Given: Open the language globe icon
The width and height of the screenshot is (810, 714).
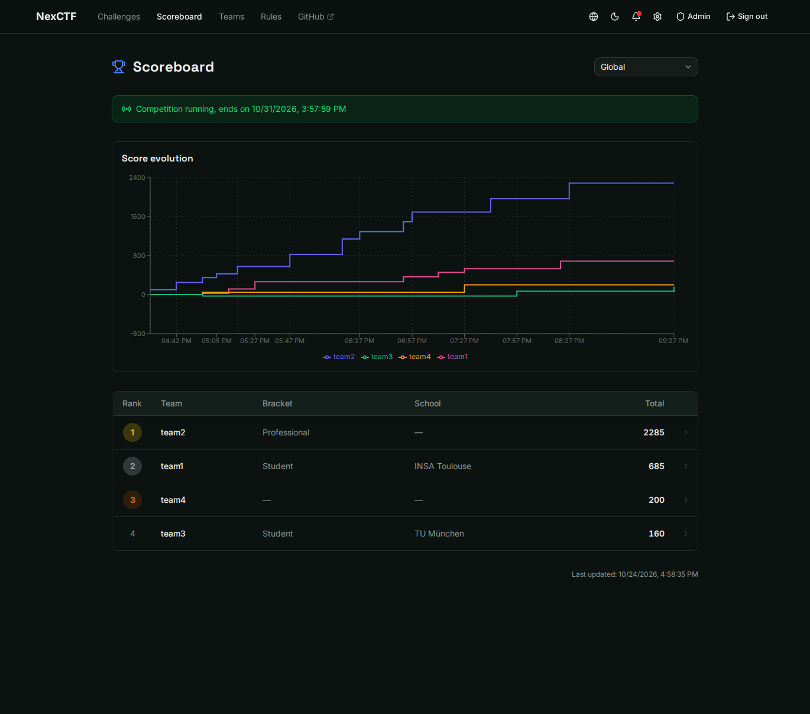Looking at the screenshot, I should (x=594, y=17).
